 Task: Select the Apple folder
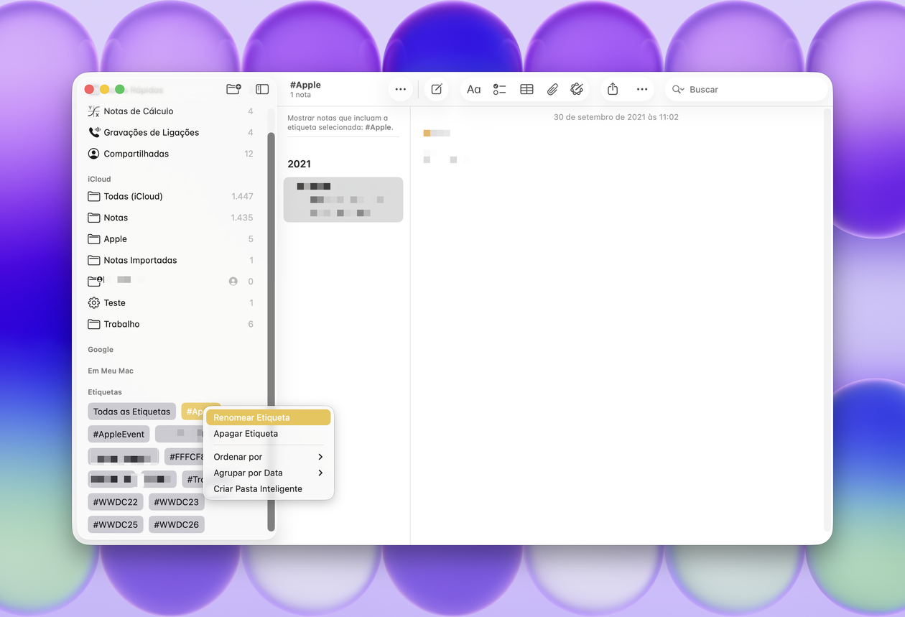[x=170, y=239]
